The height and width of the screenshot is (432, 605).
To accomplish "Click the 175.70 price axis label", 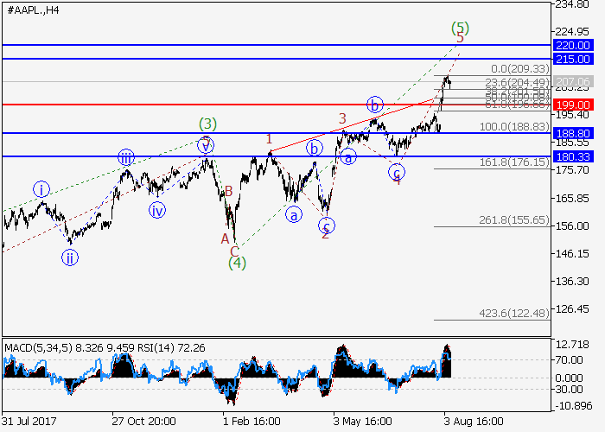I will coord(572,170).
